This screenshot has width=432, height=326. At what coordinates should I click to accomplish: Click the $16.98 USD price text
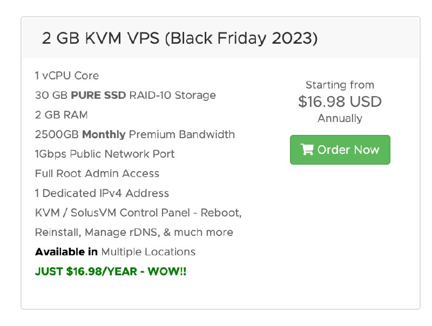coord(340,101)
